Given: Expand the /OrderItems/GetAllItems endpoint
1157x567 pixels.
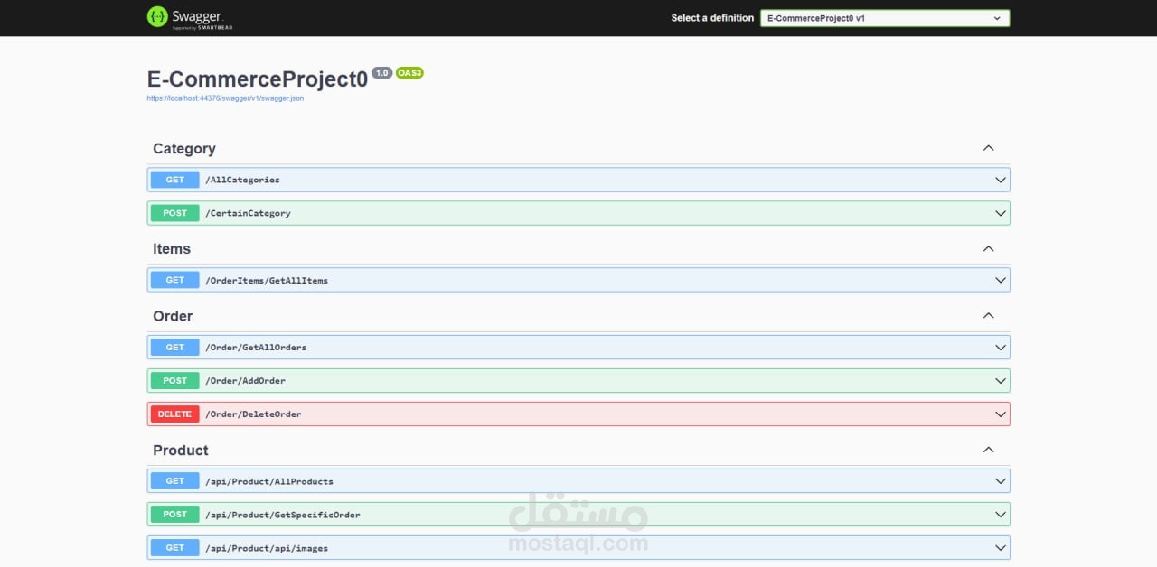Looking at the screenshot, I should click(x=1000, y=280).
